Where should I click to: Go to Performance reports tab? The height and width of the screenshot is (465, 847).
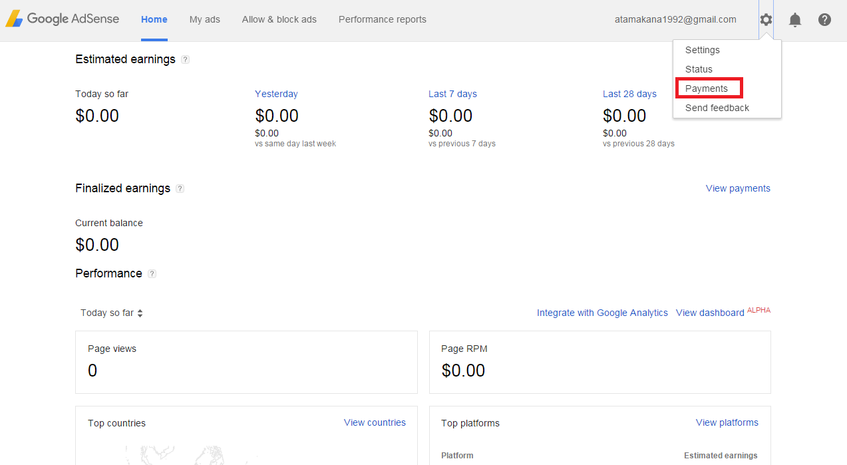[383, 19]
